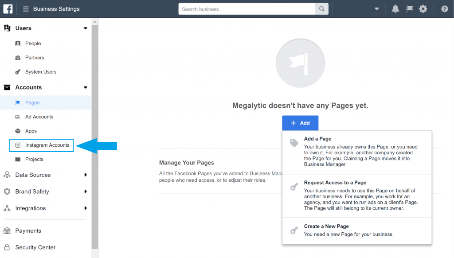The height and width of the screenshot is (258, 454).
Task: Click the Accounts section heading
Action: click(x=28, y=87)
